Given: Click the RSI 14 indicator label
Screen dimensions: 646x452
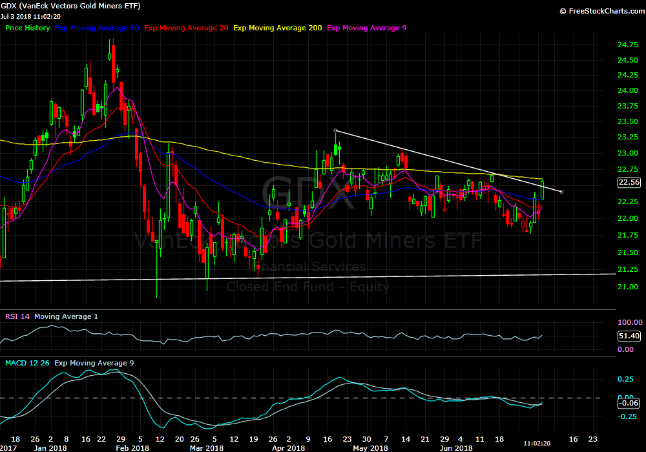Looking at the screenshot, I should click(17, 316).
